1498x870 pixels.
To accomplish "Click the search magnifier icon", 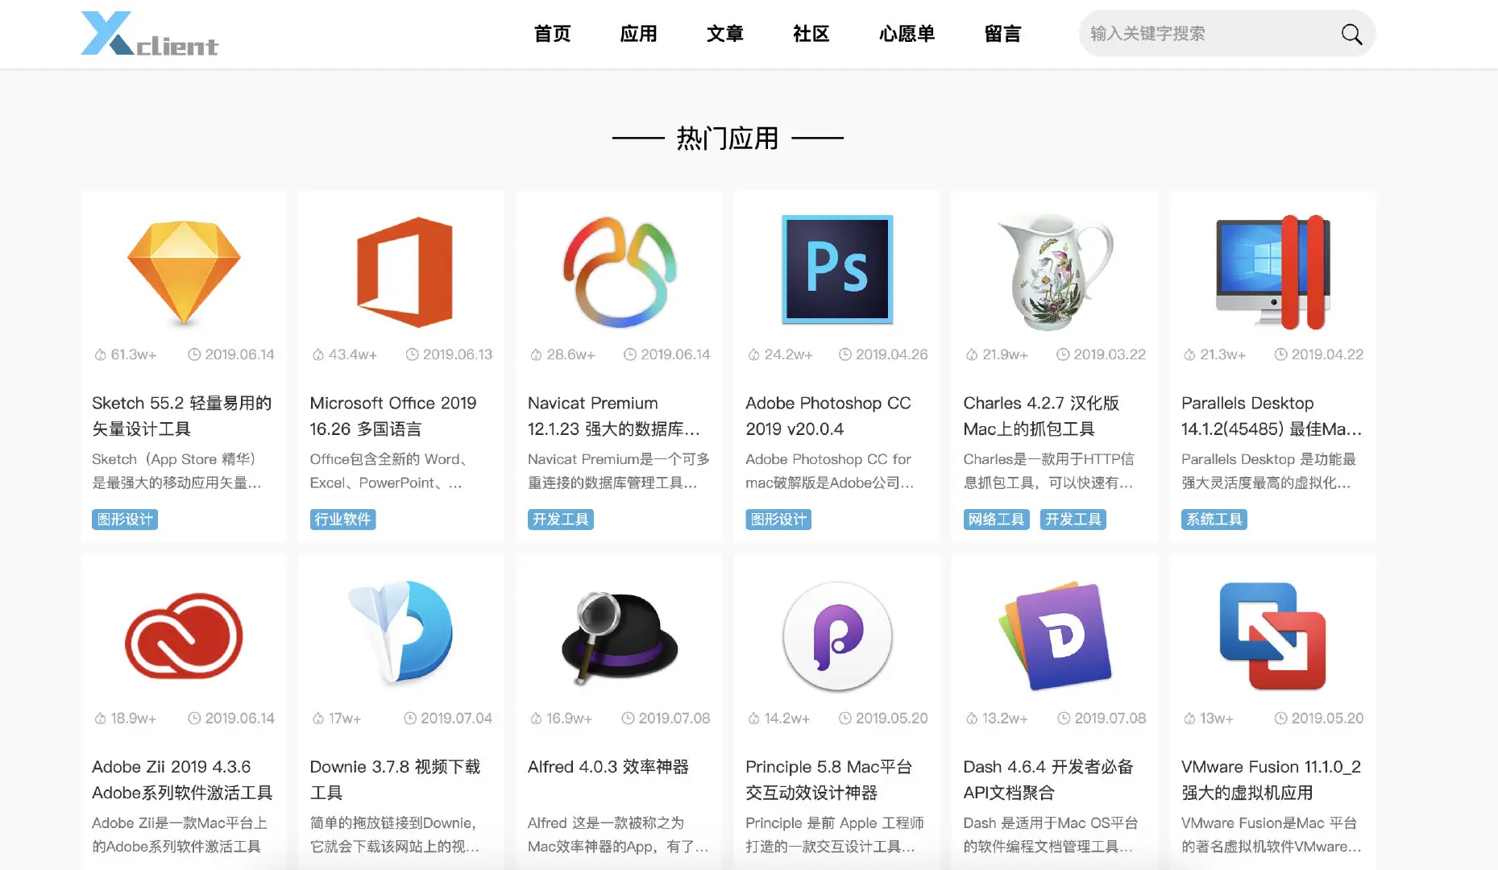I will pos(1351,34).
